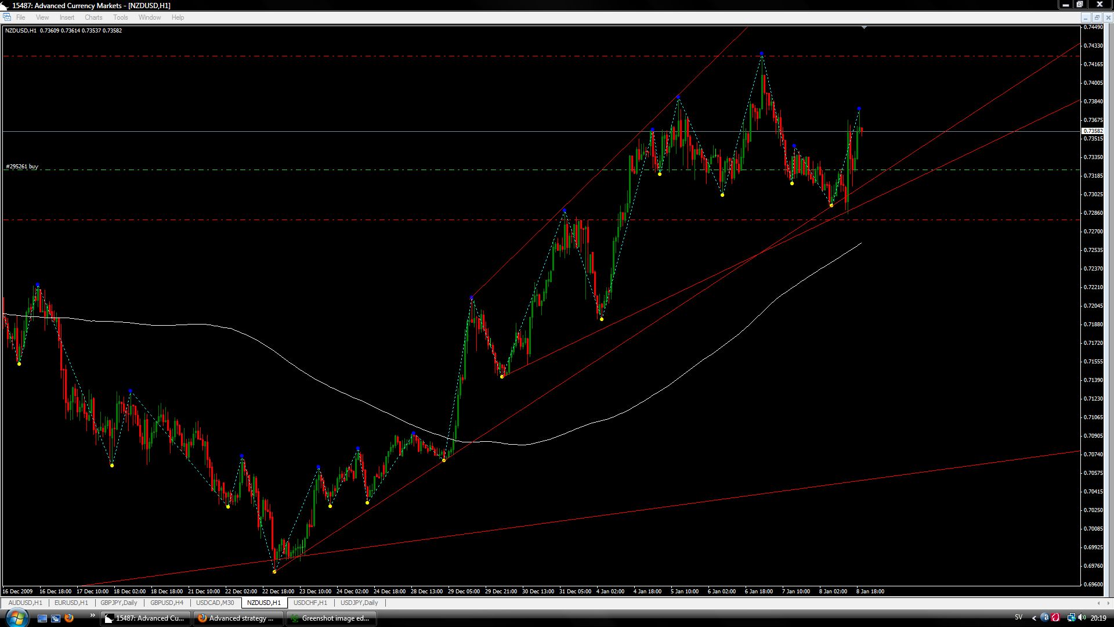This screenshot has width=1114, height=627.
Task: Open the Charts menu
Action: click(x=93, y=17)
